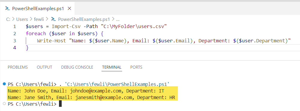The width and height of the screenshot is (300, 111).
Task: Click the Import-Csv command in line 1
Action: pyautogui.click(x=66, y=27)
